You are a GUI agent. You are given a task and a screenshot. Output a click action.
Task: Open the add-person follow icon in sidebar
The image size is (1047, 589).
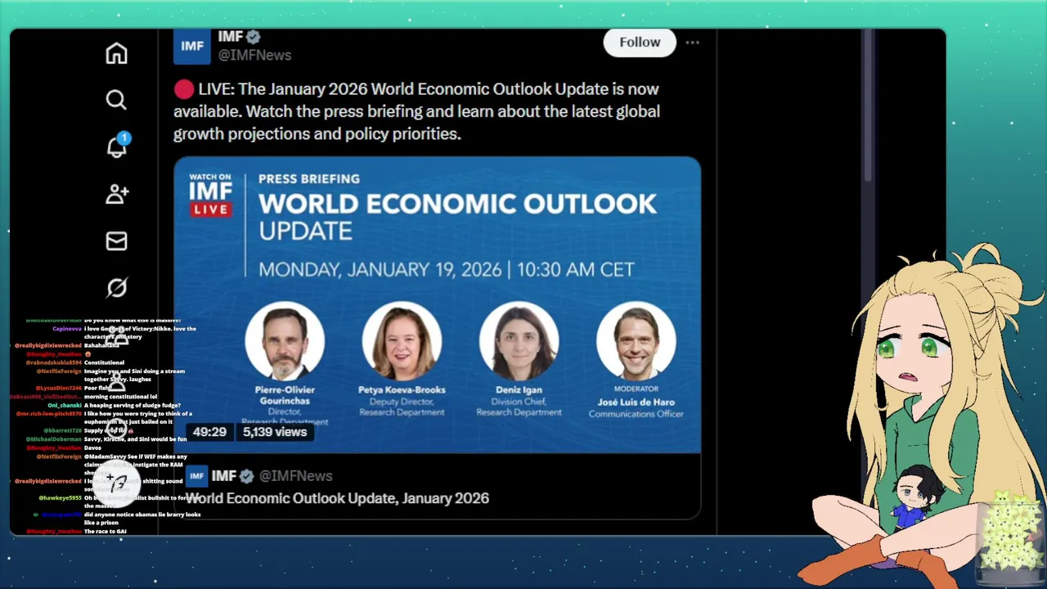(117, 194)
